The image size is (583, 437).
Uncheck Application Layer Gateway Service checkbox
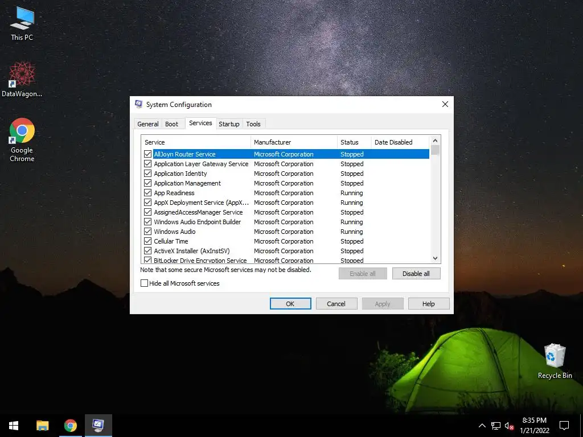click(x=147, y=163)
